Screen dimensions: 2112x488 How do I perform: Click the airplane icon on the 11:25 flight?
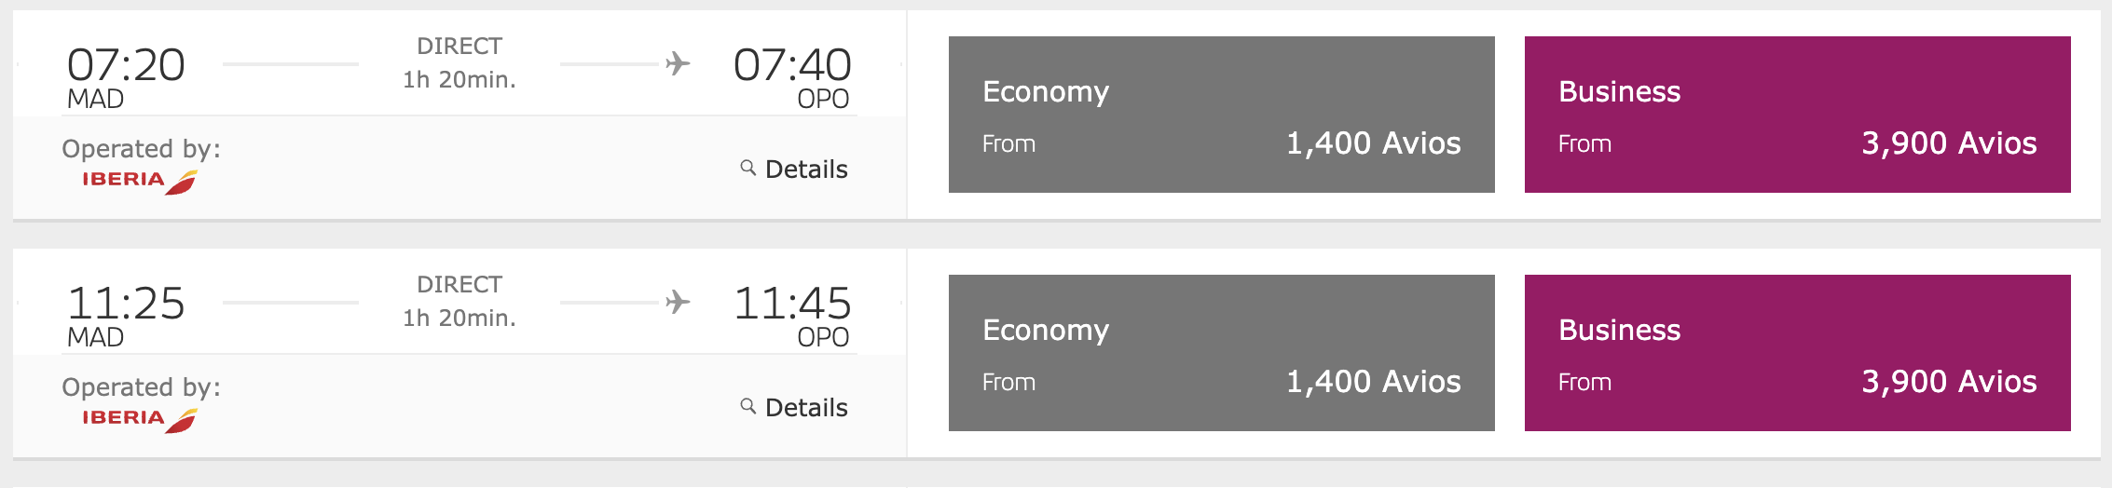point(678,302)
